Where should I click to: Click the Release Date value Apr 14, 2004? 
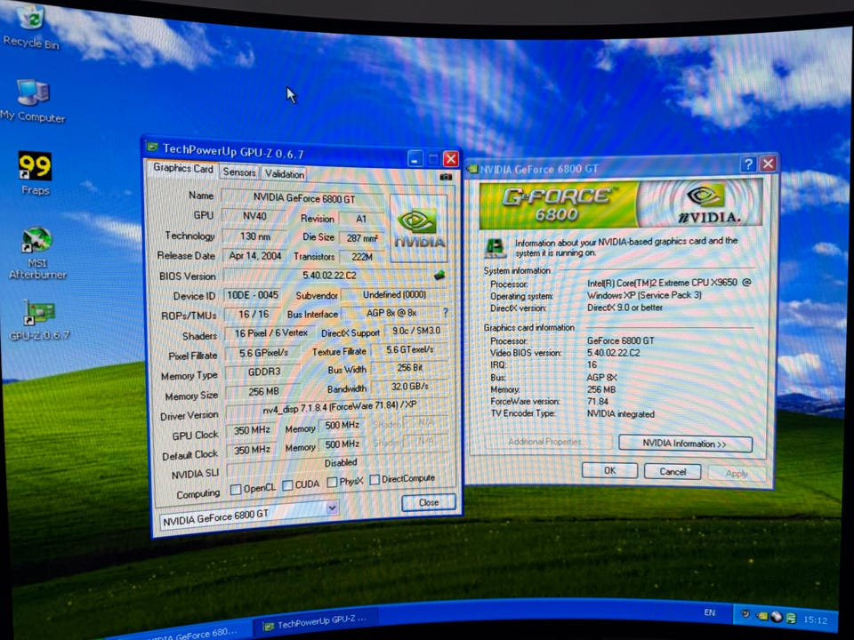(x=255, y=256)
